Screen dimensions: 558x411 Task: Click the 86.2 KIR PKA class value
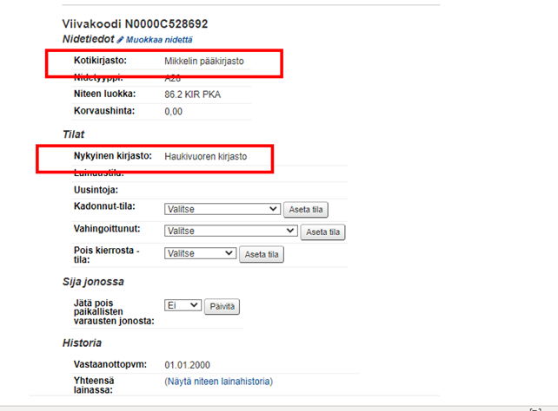coord(193,95)
